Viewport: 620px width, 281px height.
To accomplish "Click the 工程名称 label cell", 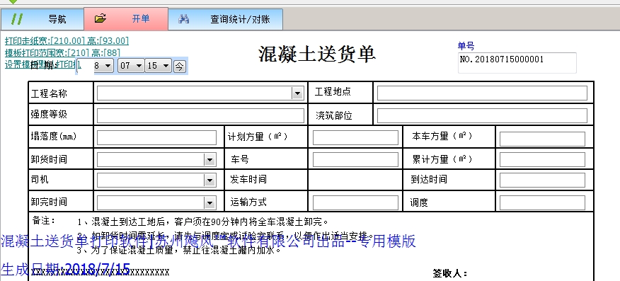I will click(61, 93).
